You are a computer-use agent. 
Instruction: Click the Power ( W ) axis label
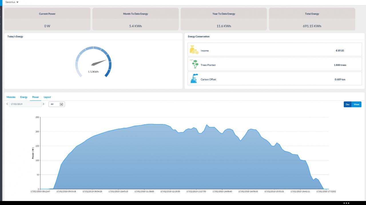coord(33,153)
